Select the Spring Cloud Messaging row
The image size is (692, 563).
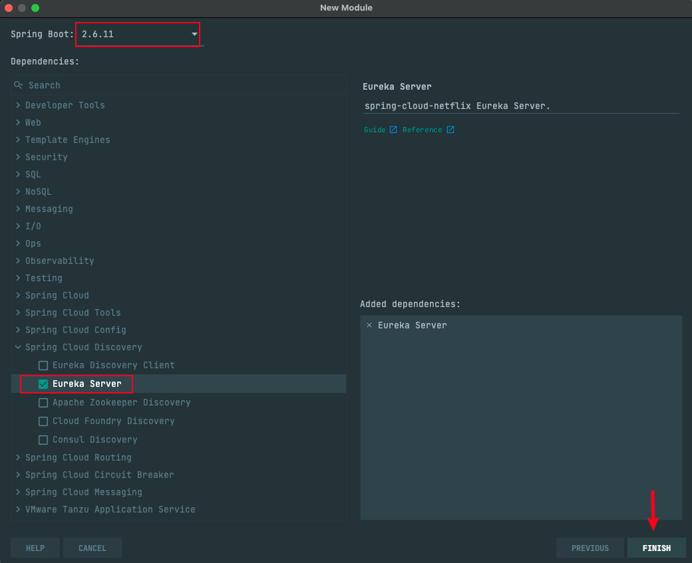(179, 492)
